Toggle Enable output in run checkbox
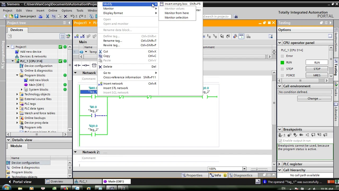This screenshot has height=191, width=339. pos(280,141)
